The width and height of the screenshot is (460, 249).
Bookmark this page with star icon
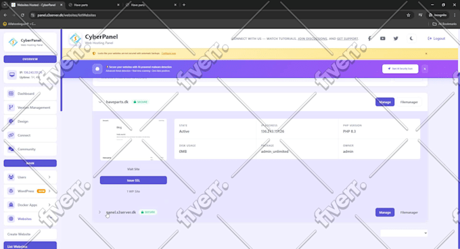point(409,15)
